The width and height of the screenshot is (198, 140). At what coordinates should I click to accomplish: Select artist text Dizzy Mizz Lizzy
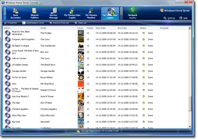pyautogui.click(x=47, y=115)
